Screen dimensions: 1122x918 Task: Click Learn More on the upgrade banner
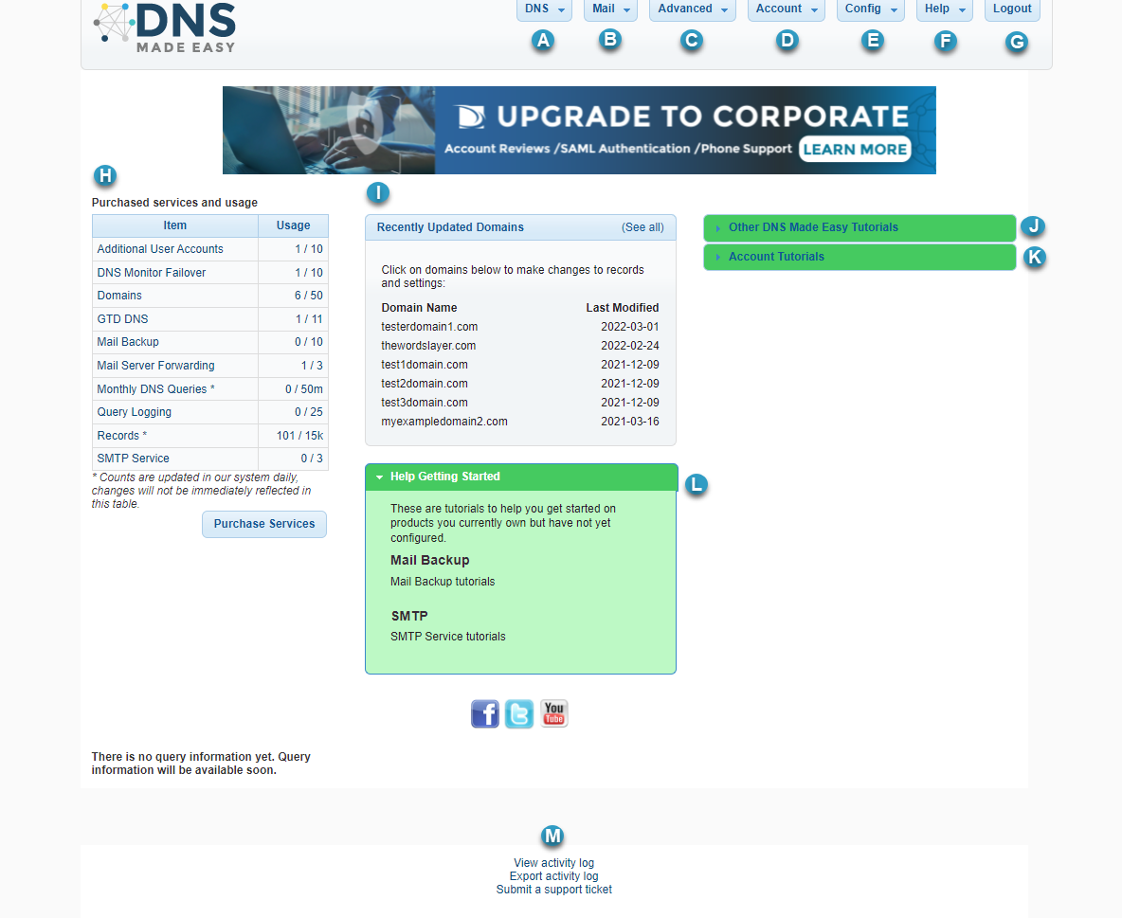click(x=855, y=149)
